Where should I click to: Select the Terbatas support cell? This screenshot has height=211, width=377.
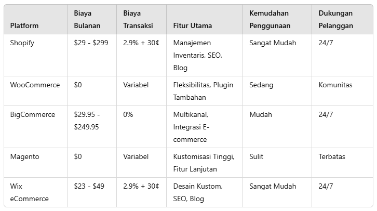pyautogui.click(x=332, y=156)
